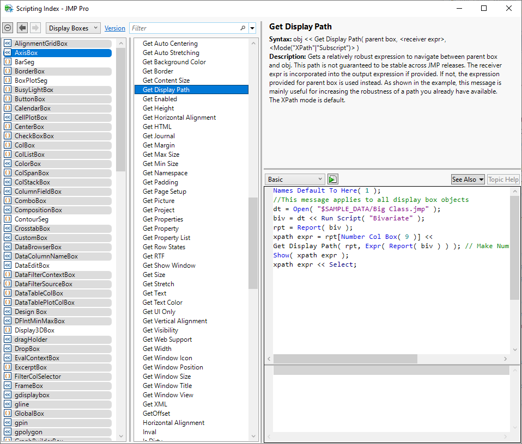Open the Basic example dropdown
Image resolution: width=522 pixels, height=444 pixels.
tap(295, 180)
